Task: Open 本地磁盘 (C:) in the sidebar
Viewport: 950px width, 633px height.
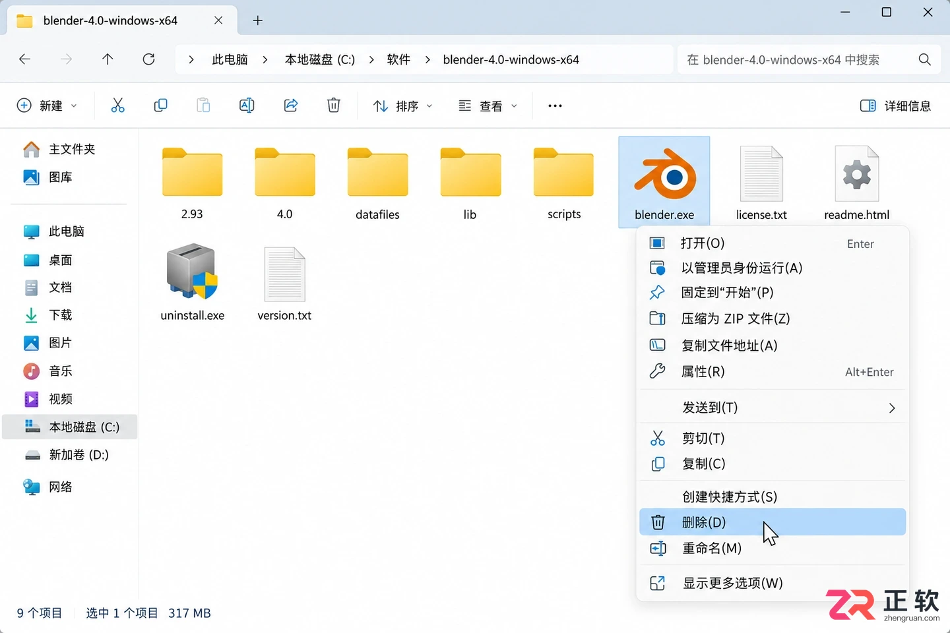Action: pyautogui.click(x=70, y=427)
